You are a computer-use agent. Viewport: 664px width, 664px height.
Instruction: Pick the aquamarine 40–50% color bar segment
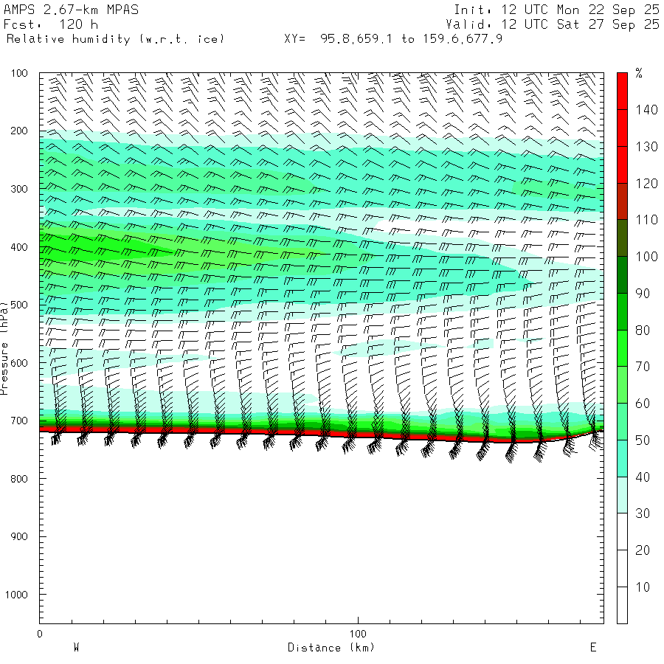coord(622,459)
